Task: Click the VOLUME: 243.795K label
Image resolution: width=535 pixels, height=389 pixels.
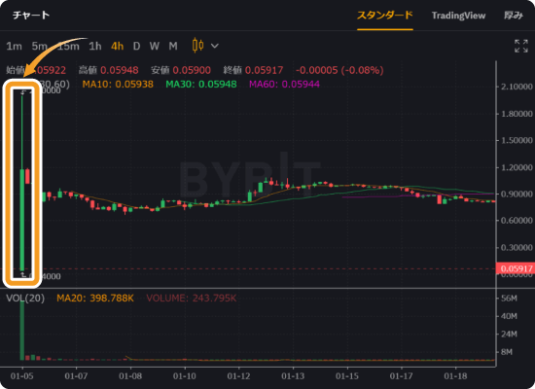Action: (192, 299)
